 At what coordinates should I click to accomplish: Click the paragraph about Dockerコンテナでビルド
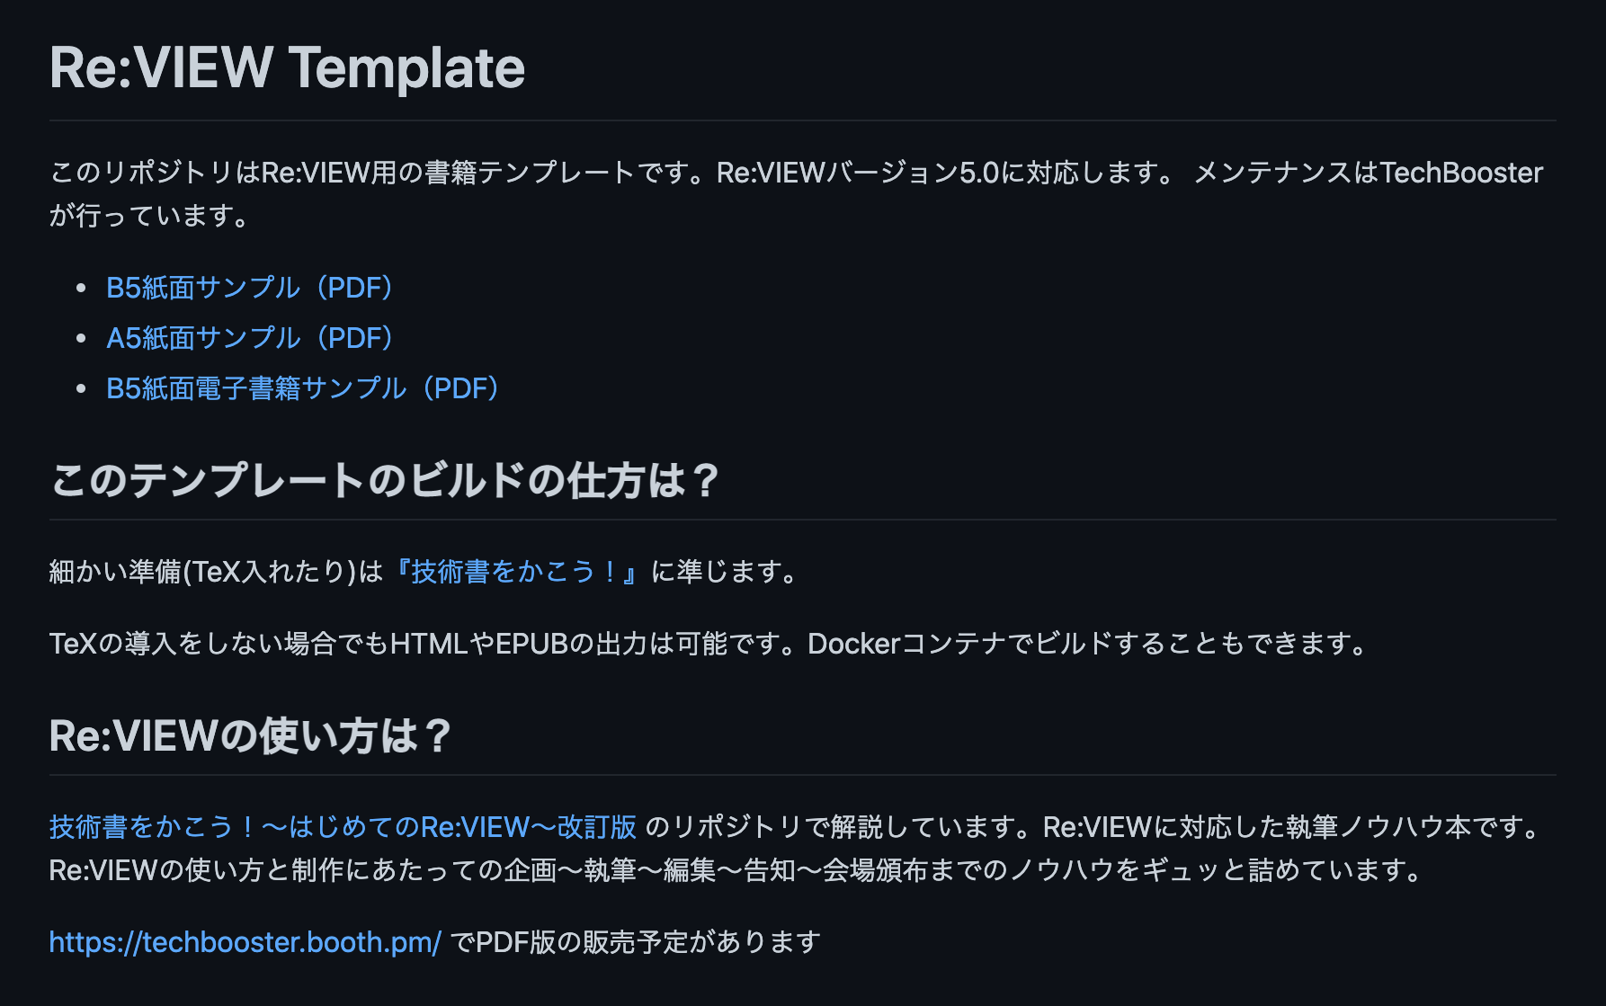coord(710,644)
